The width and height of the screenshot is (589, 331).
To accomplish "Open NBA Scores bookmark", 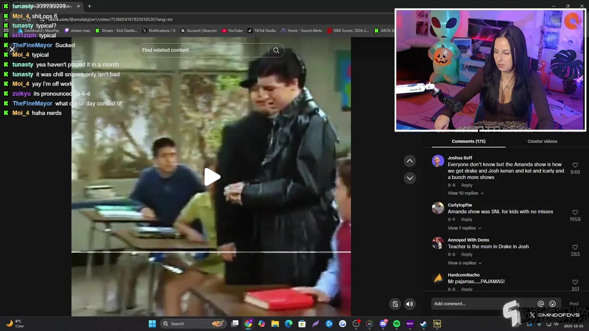I will pos(348,31).
